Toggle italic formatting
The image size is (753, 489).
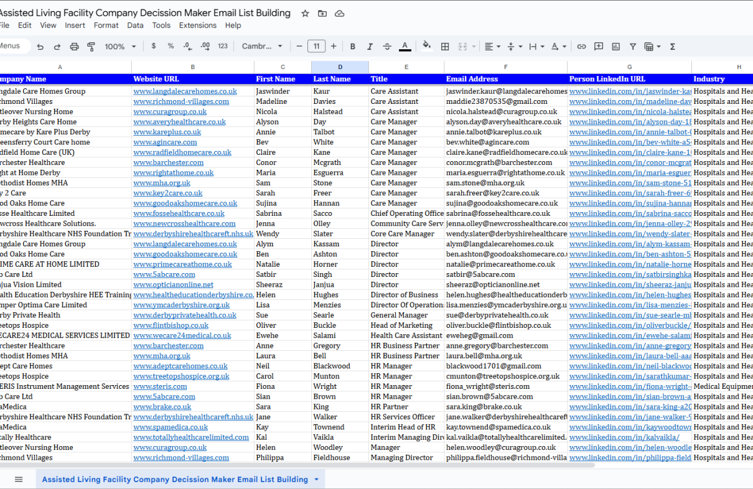(x=370, y=47)
